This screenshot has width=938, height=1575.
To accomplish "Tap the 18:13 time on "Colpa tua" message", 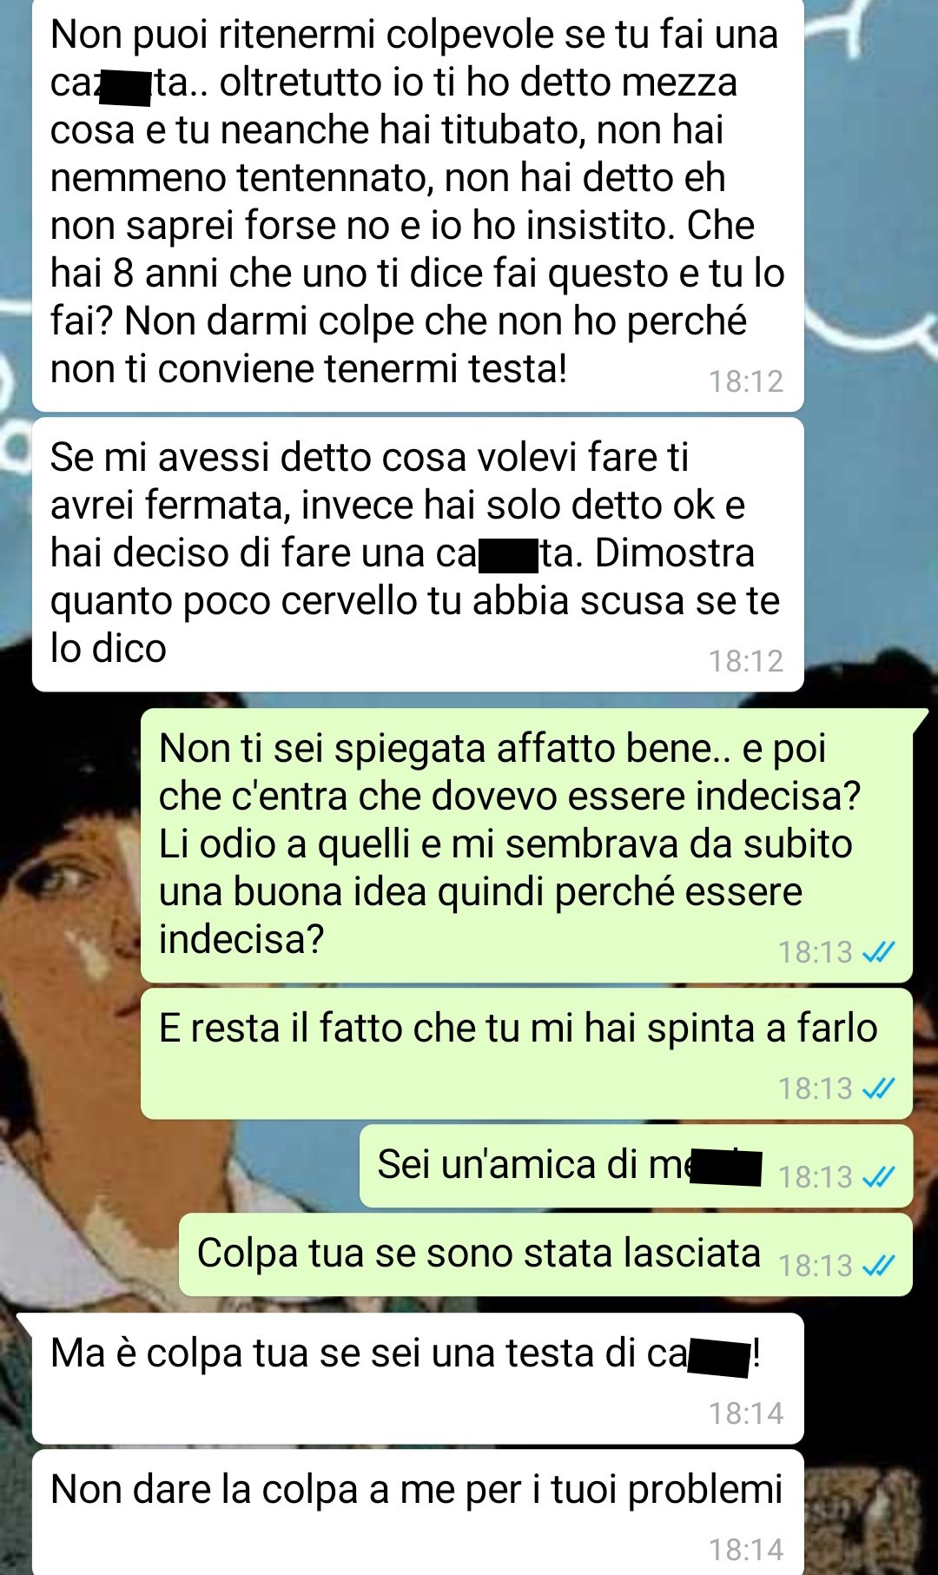I will pos(815,1266).
